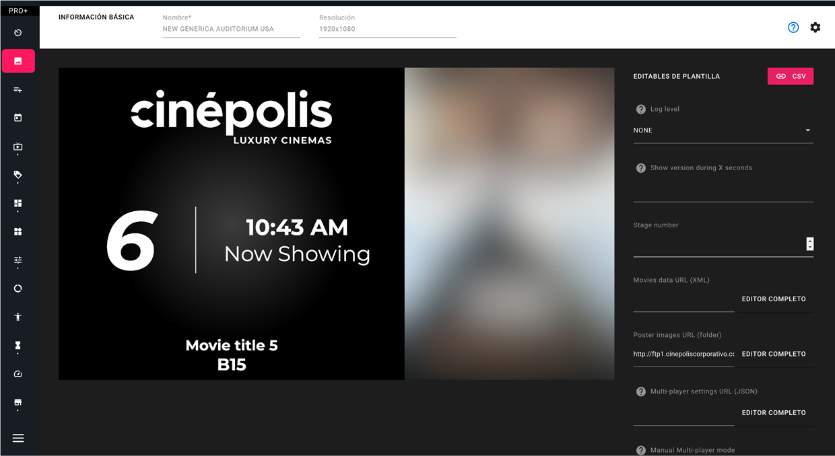The image size is (835, 456).
Task: Click the blue help question mark icon
Action: 793,28
